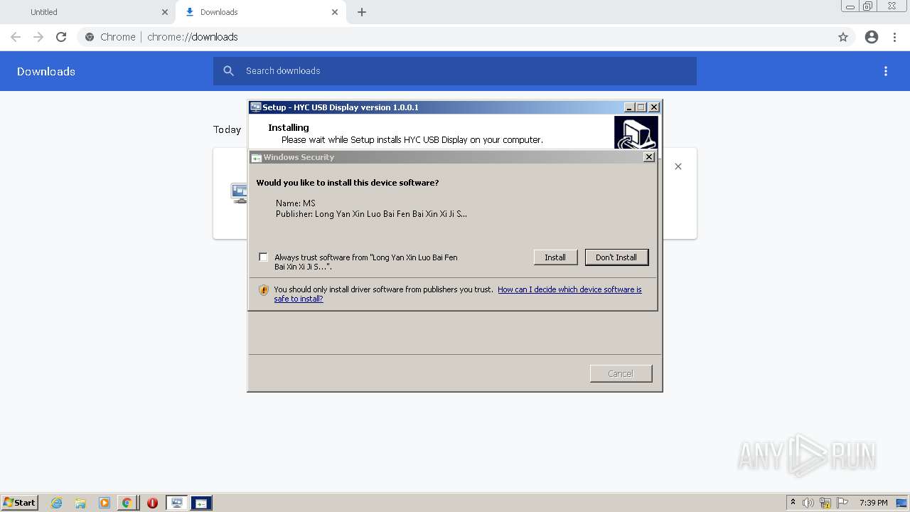Click the address bar showing chrome://downloads
The height and width of the screenshot is (512, 910).
pyautogui.click(x=466, y=37)
